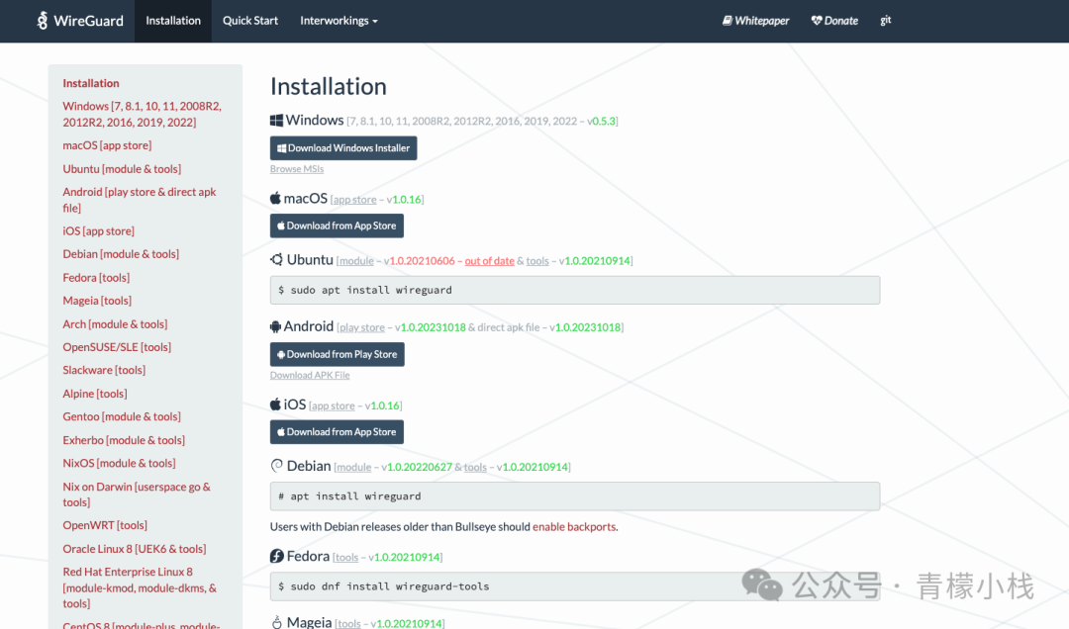Select the Installation tab in navbar

[x=173, y=21]
